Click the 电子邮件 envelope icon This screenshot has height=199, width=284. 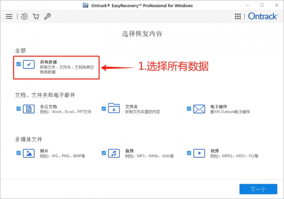[199, 109]
